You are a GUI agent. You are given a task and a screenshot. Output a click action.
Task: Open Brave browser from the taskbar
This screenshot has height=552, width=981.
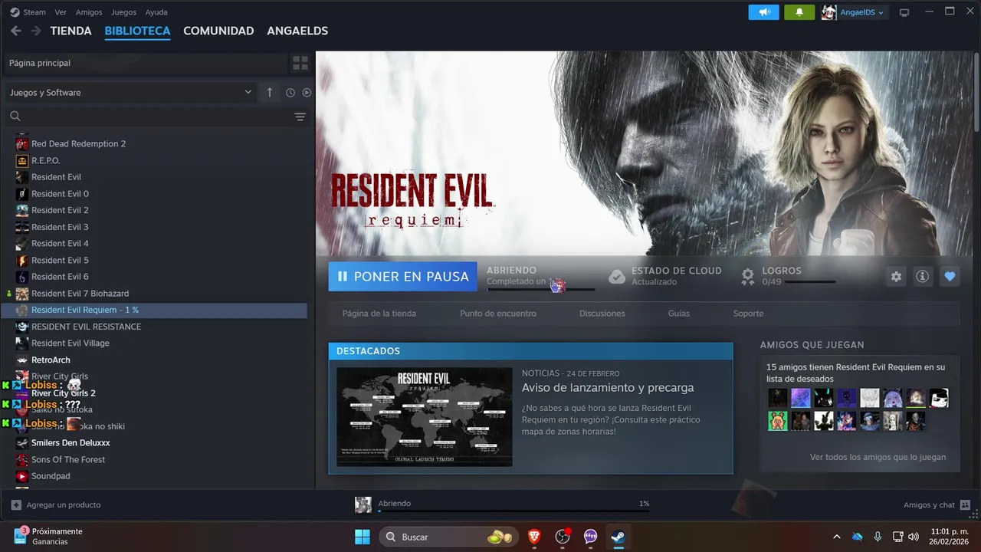(x=534, y=537)
